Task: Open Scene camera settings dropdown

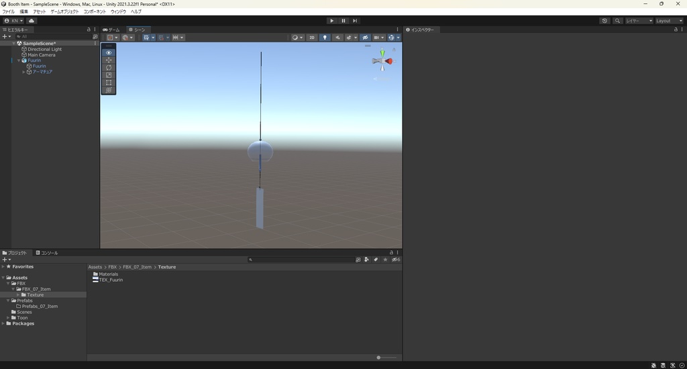Action: (x=378, y=38)
